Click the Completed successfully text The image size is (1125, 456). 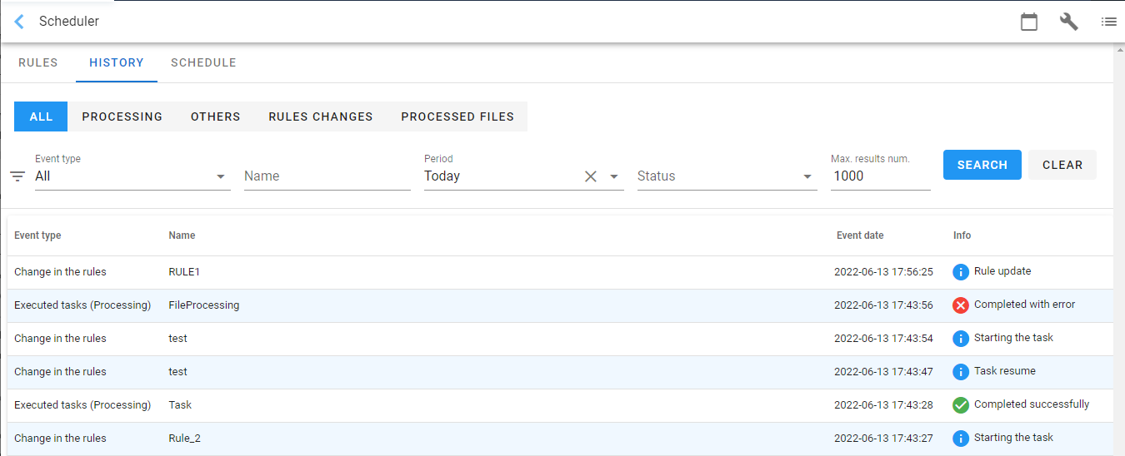point(1032,404)
